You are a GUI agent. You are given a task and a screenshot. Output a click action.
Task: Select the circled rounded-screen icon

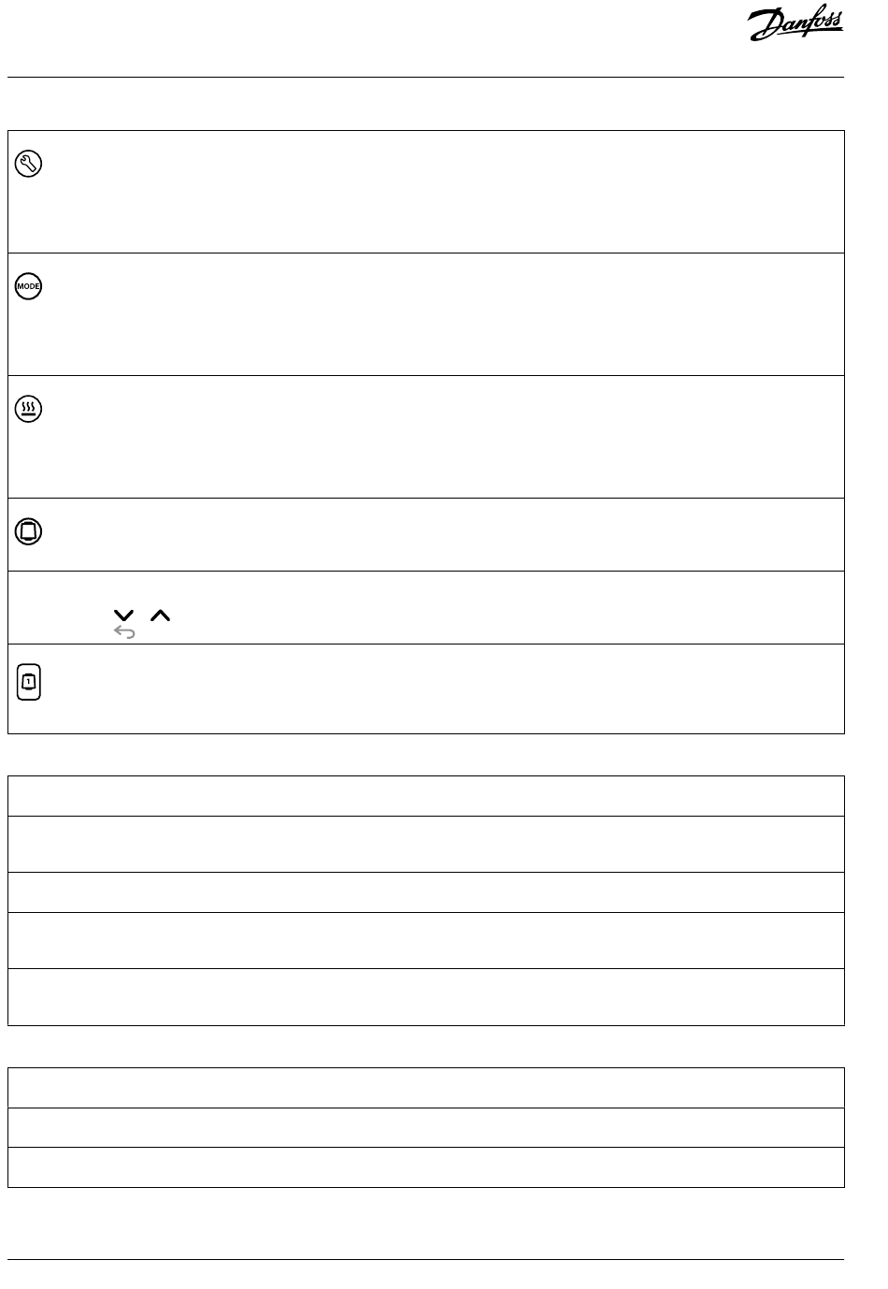point(29,532)
